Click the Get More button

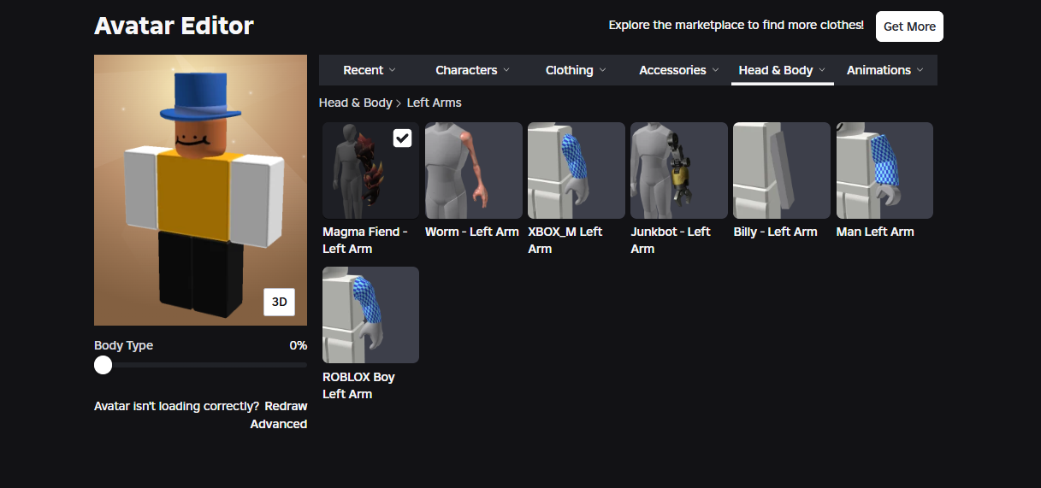tap(909, 26)
